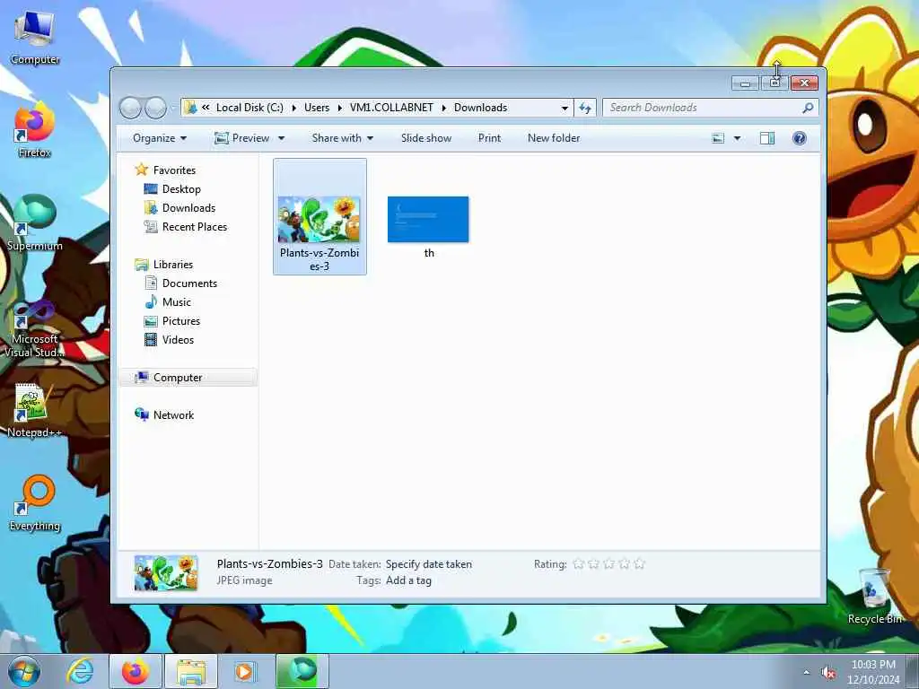Open the Preview dropdown arrow
This screenshot has height=689, width=919.
[x=281, y=138]
